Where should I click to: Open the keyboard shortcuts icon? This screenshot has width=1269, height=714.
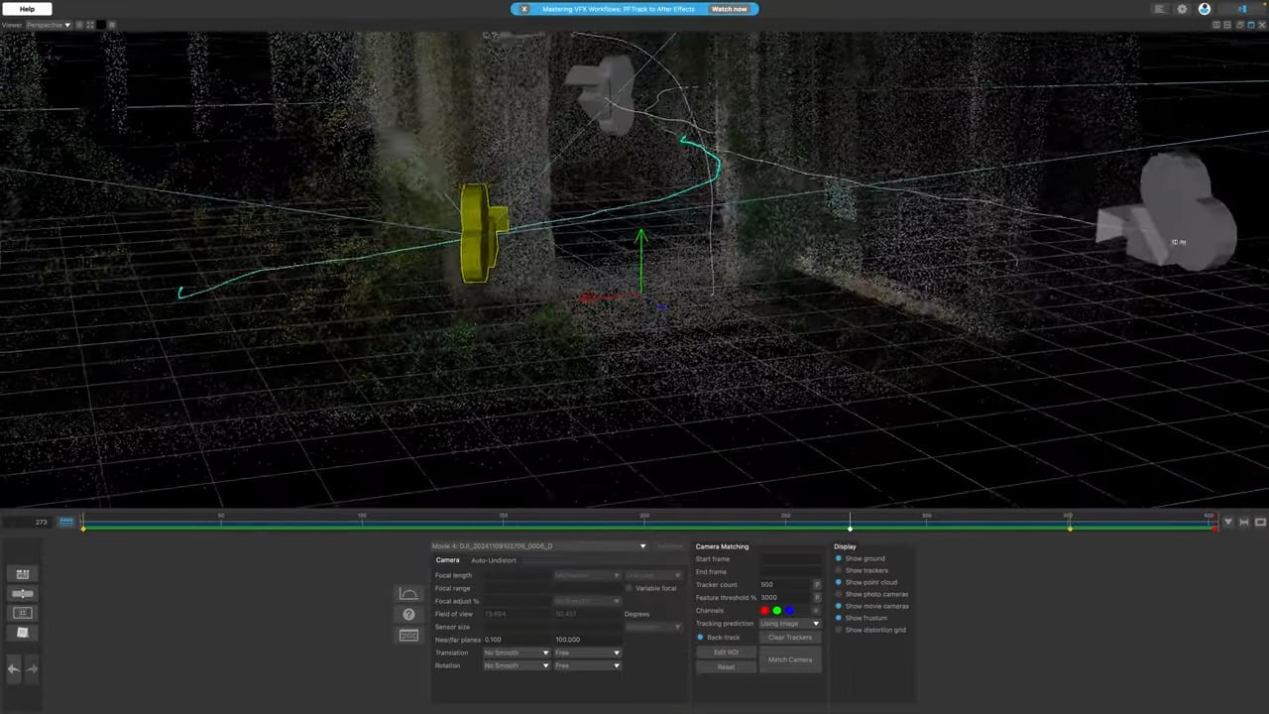(x=408, y=635)
